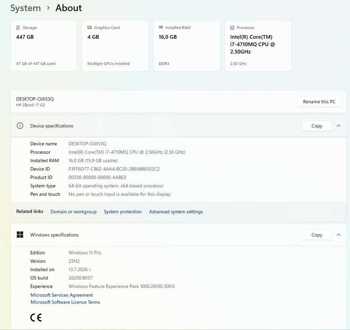Copy the Windows specifications
350x330 pixels.
pos(317,235)
